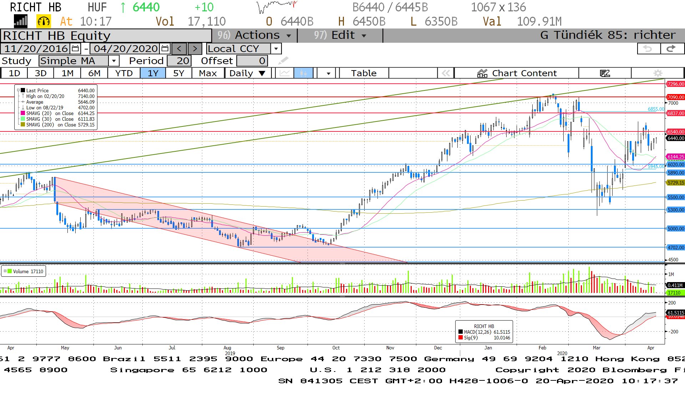Select the line chart type icon
This screenshot has height=395, width=685.
pos(284,73)
